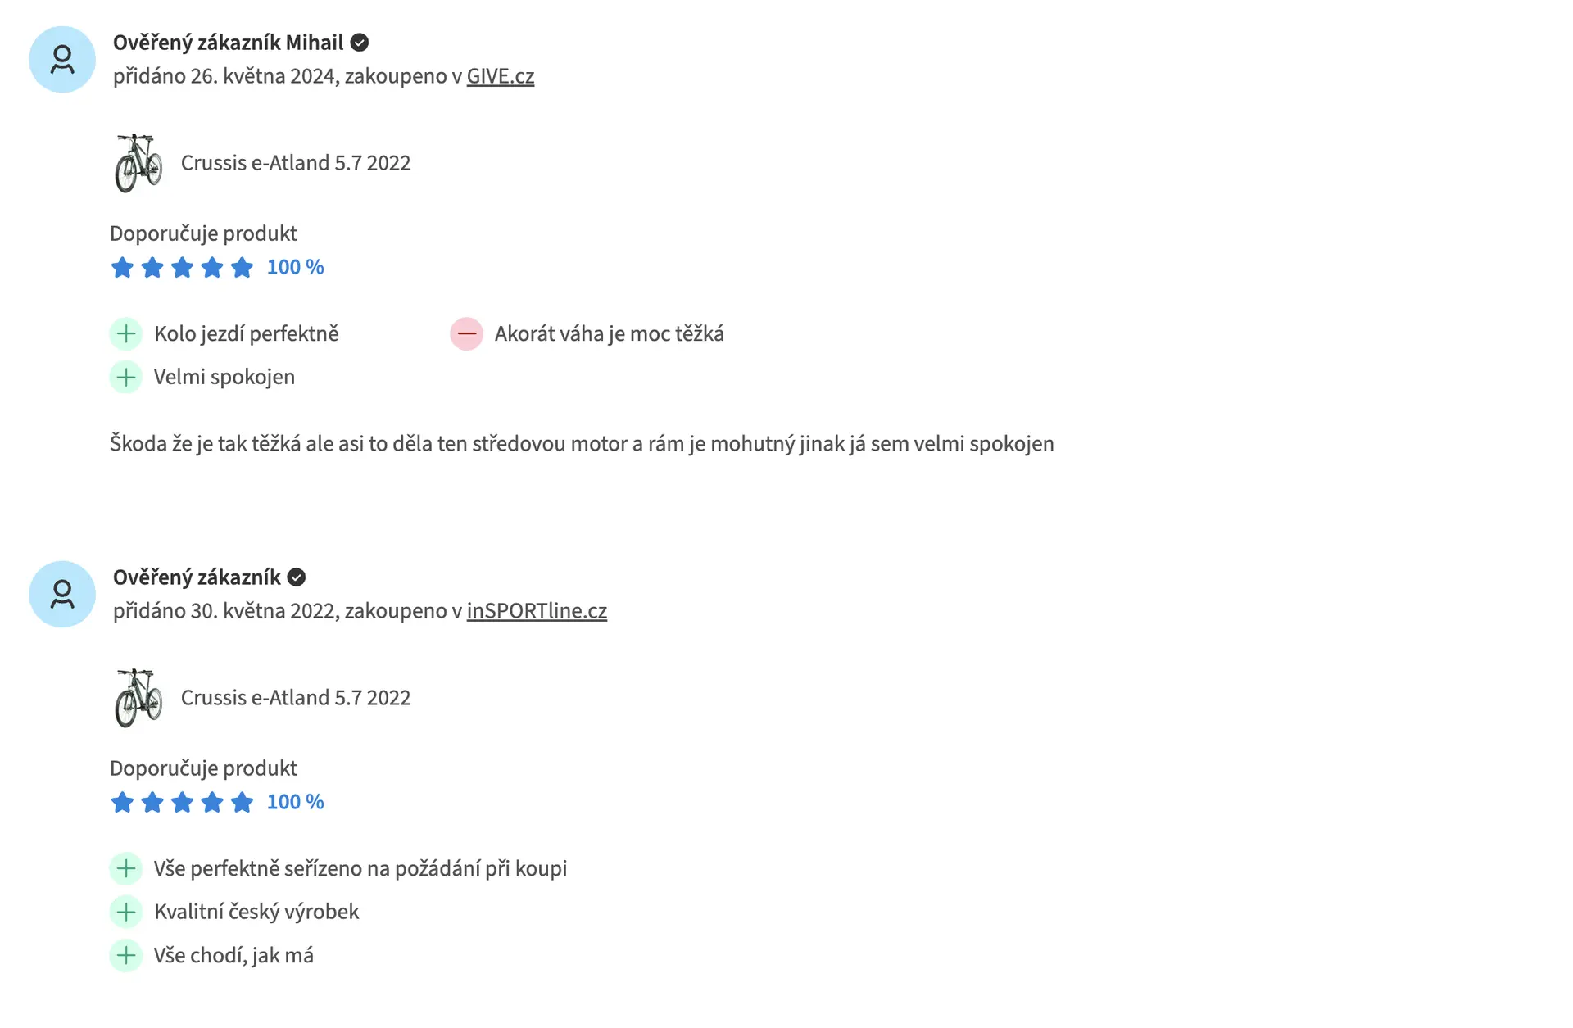
Task: Click the red minus icon beside 'Akorát váha'
Action: coord(466,334)
